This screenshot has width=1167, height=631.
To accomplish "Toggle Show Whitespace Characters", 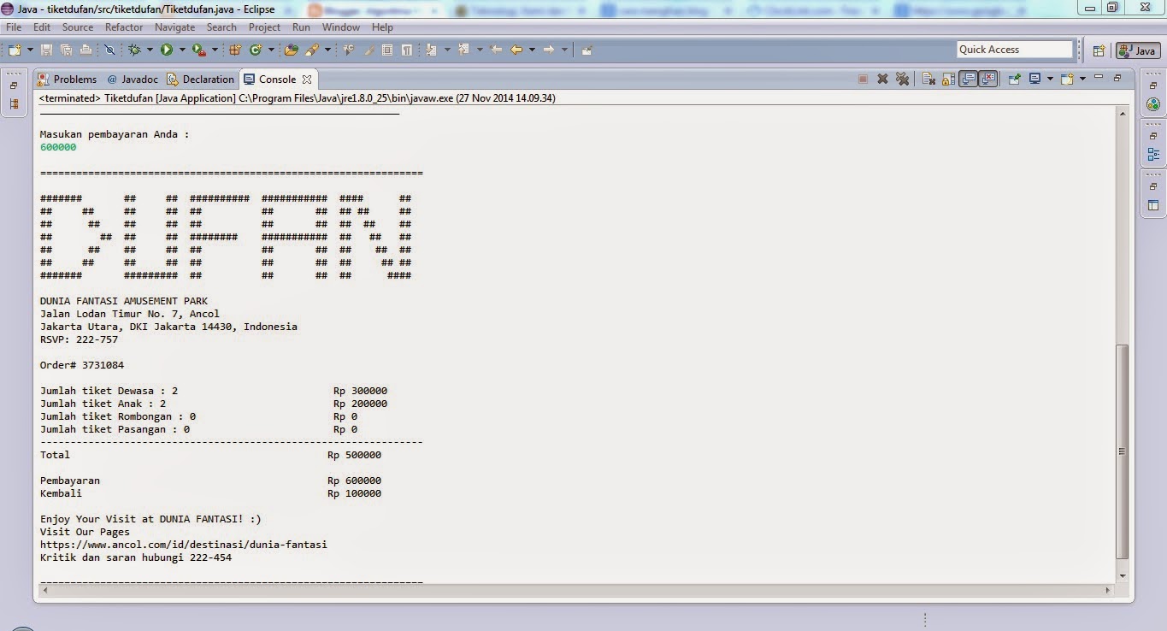I will (x=407, y=50).
